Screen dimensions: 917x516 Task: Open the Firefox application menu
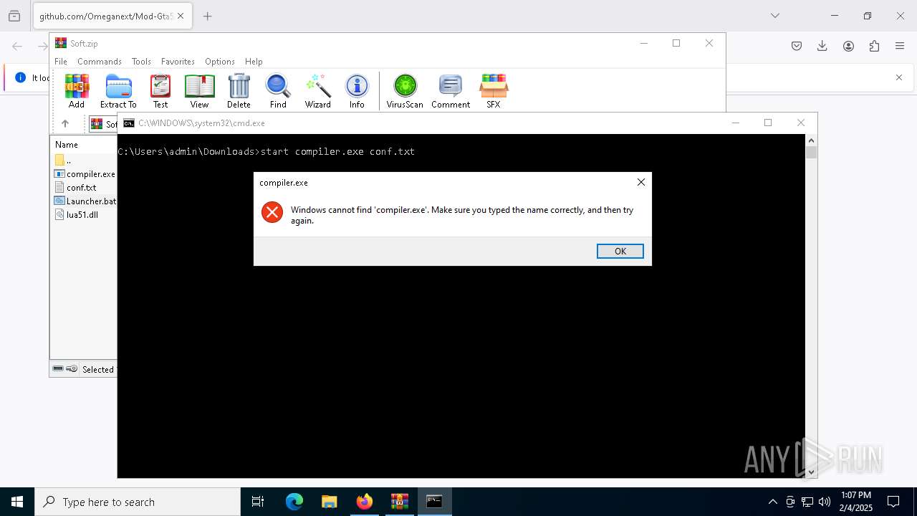pos(900,46)
